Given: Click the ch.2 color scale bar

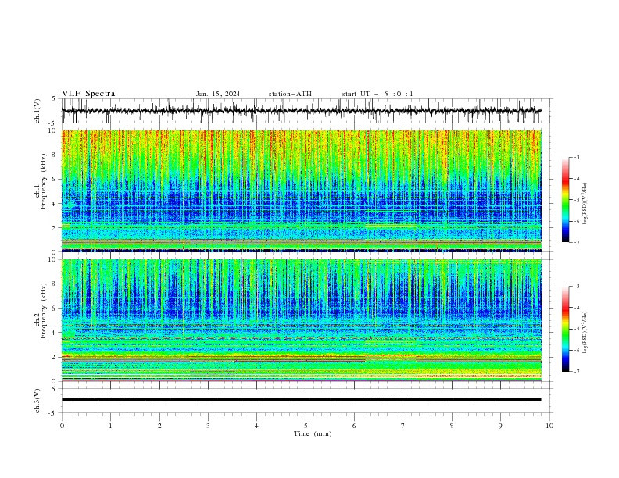Looking at the screenshot, I should [565, 329].
